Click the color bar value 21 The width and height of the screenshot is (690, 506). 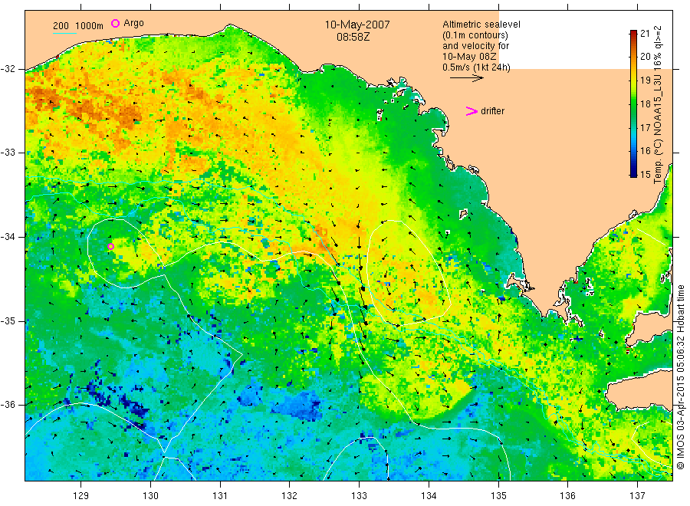click(x=645, y=34)
